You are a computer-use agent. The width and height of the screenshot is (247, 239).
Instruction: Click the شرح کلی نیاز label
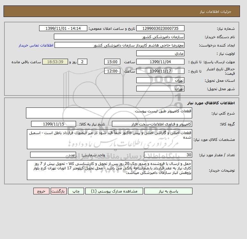point(223,113)
